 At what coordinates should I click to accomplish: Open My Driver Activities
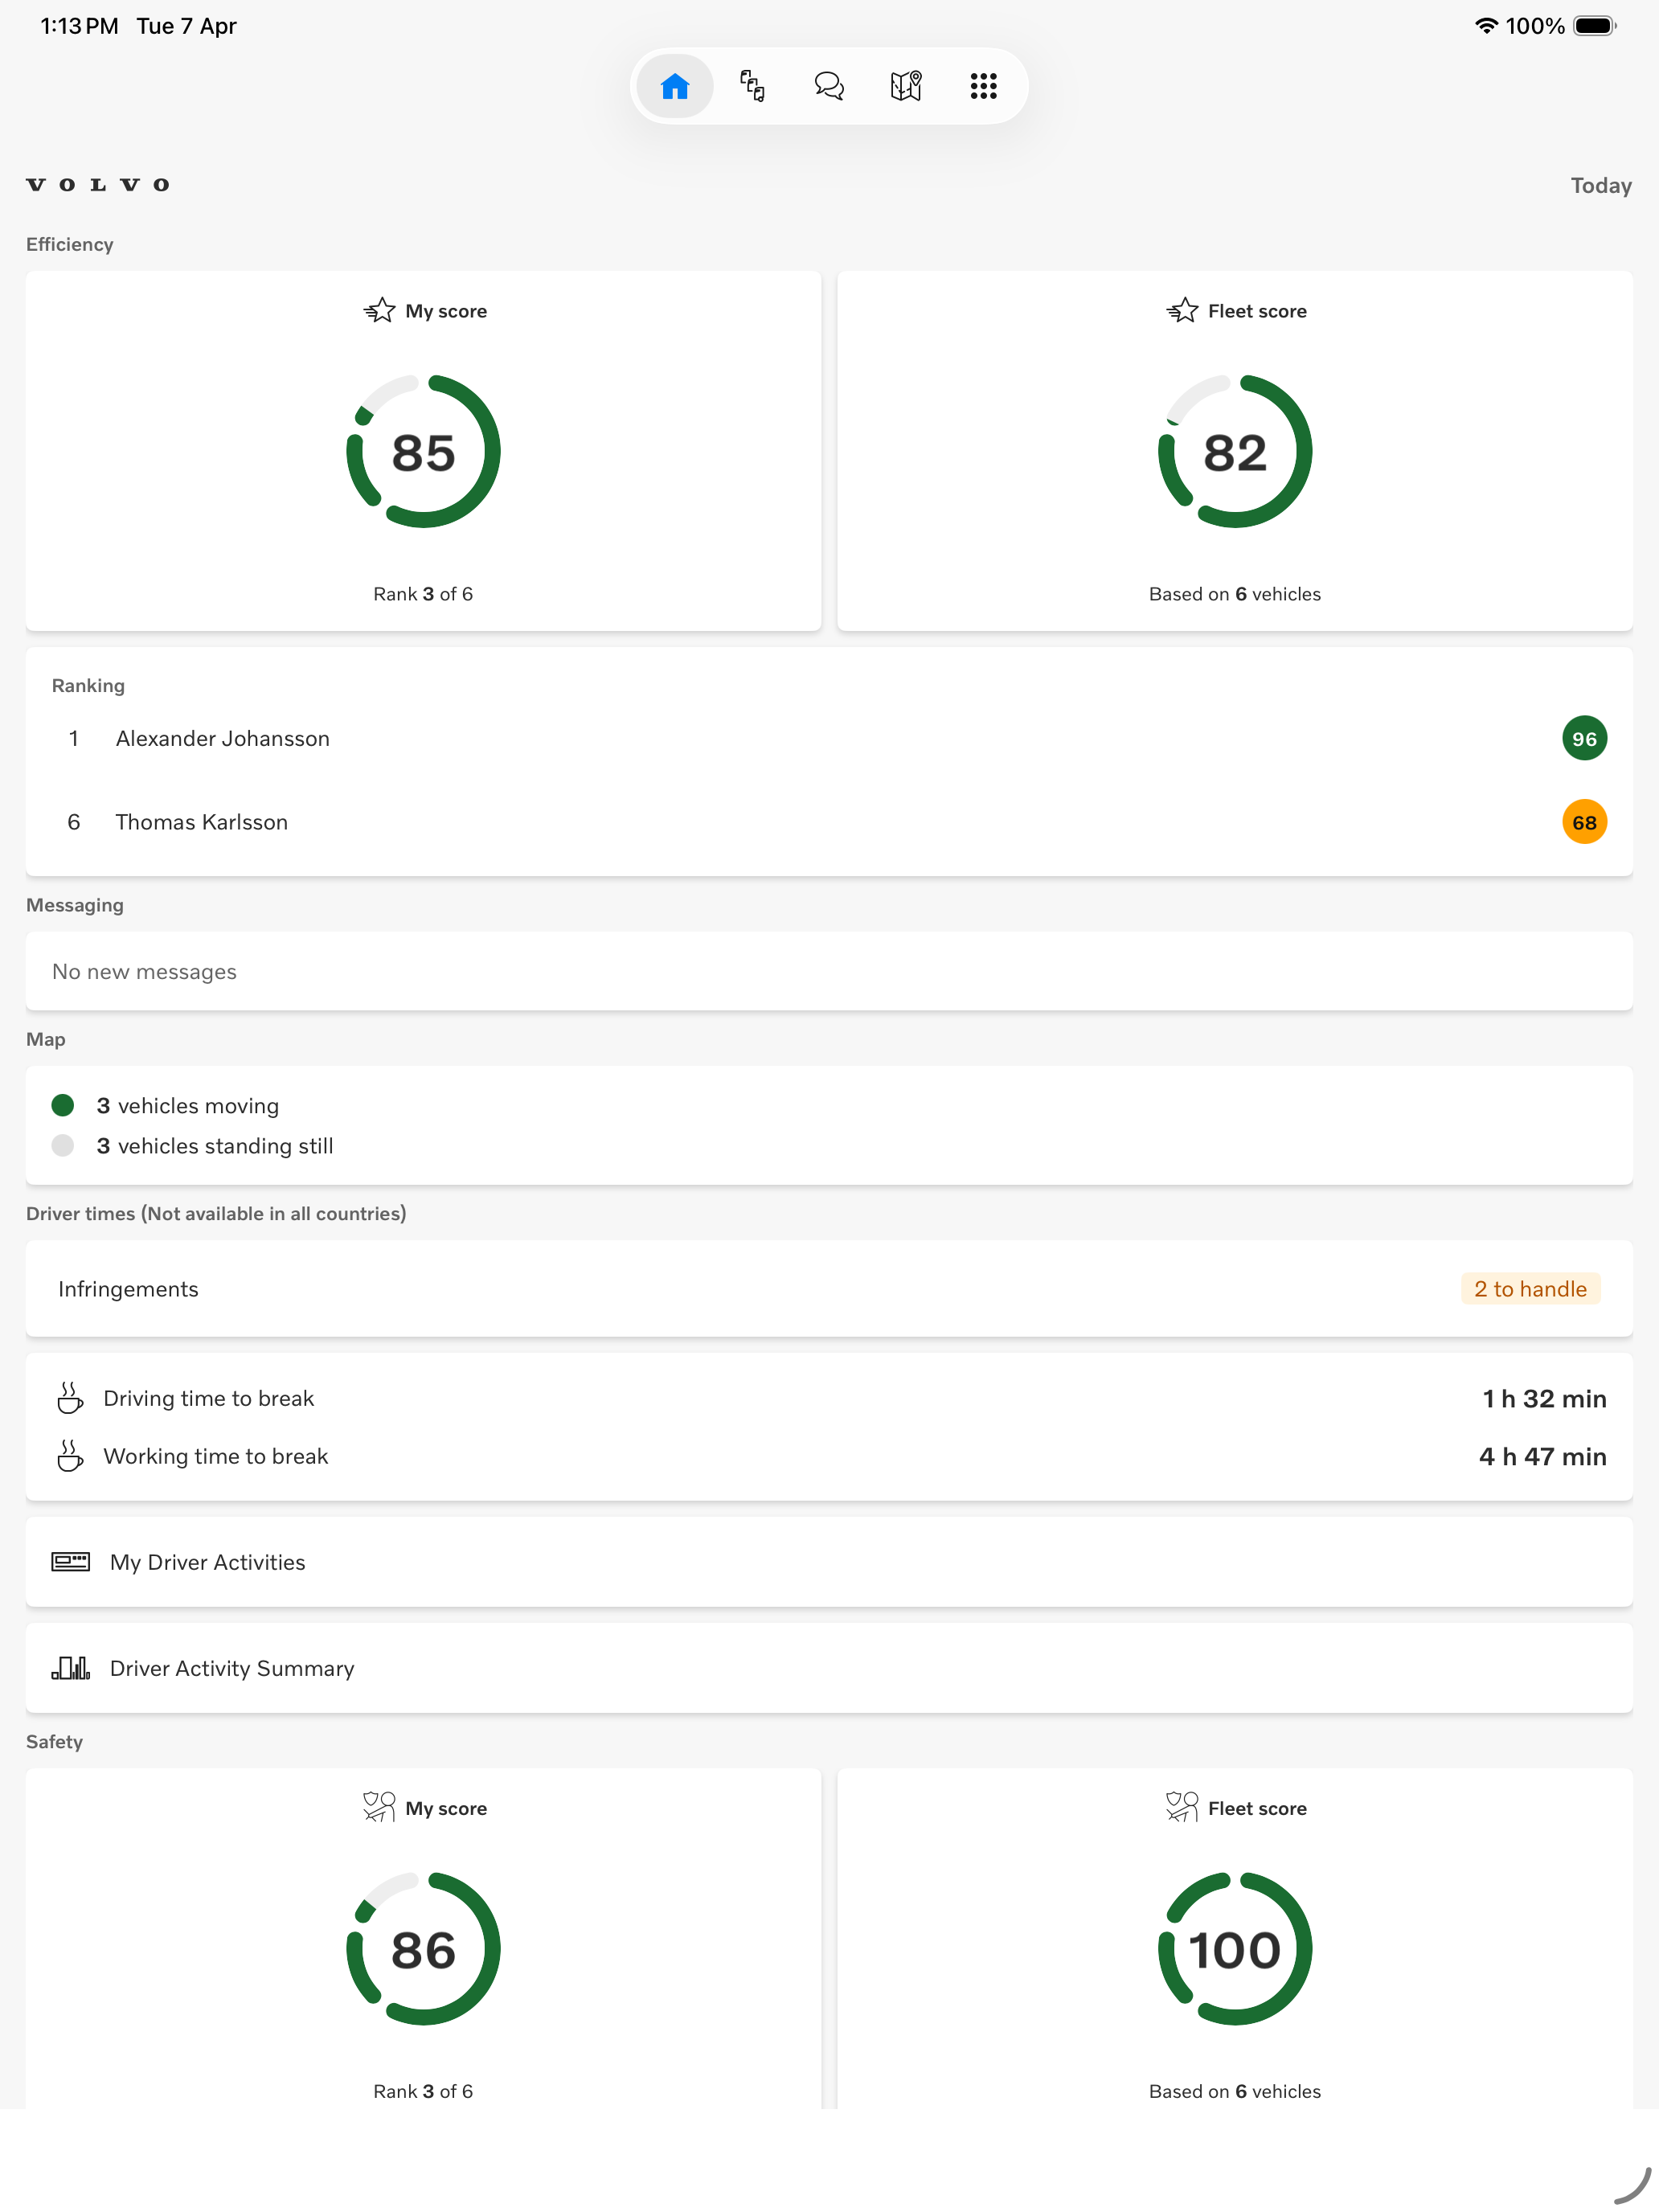click(x=829, y=1562)
